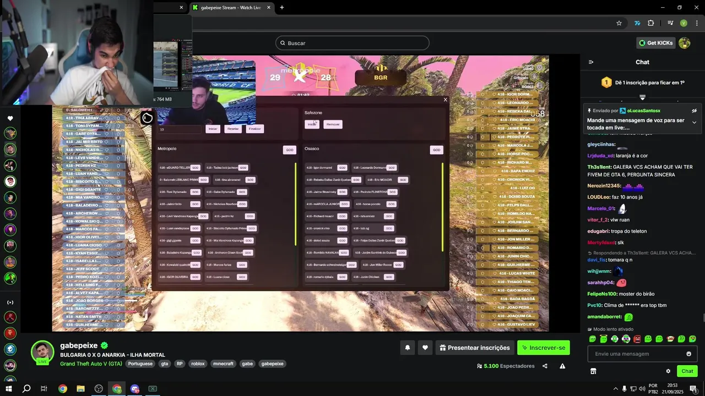Click the Envie uma mensagem input field
This screenshot has width=705, height=396.
642,354
